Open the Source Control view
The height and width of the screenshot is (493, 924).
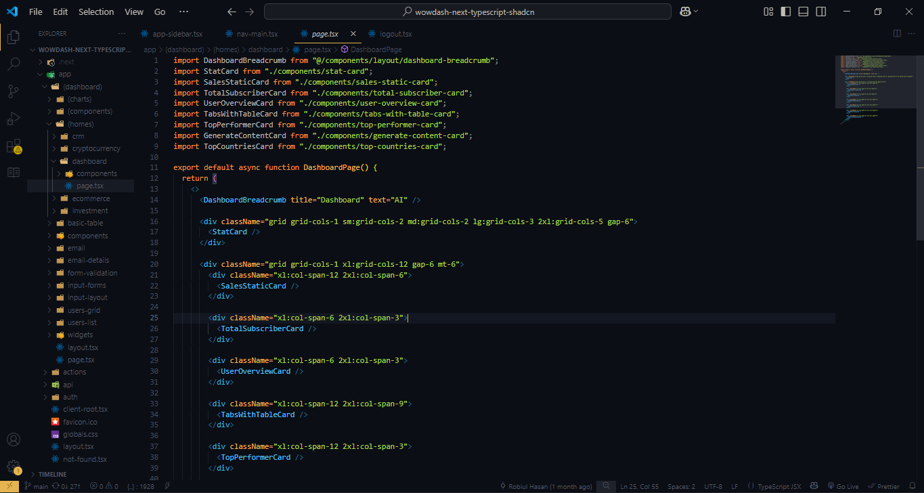(13, 89)
